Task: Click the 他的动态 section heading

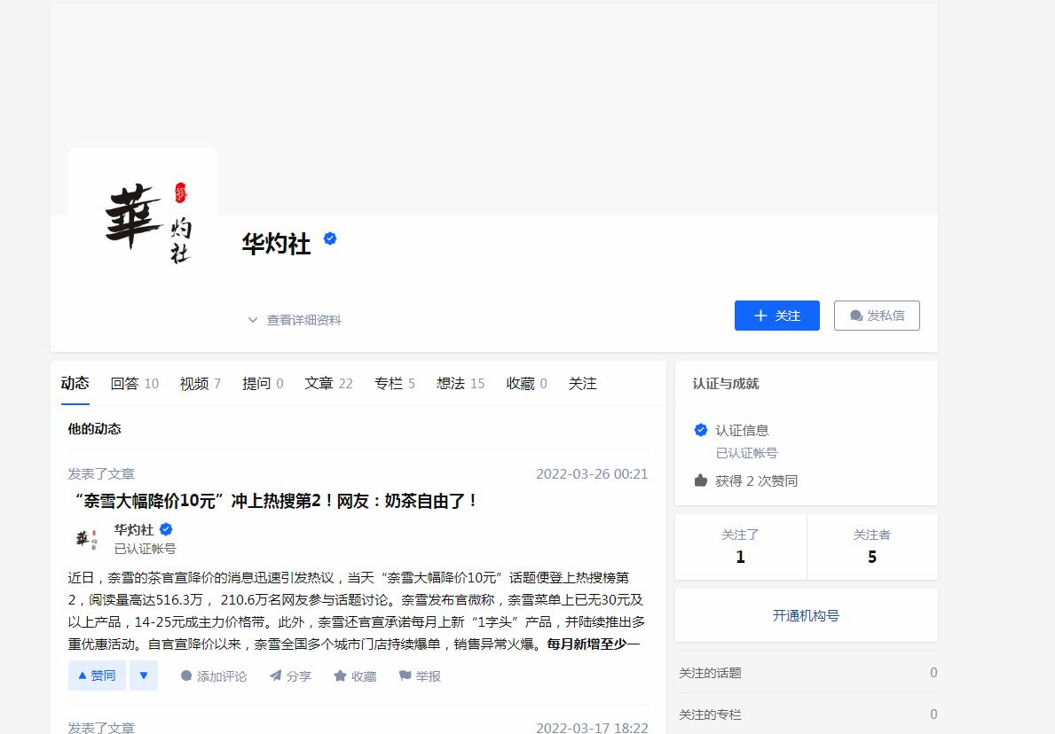Action: (x=94, y=429)
